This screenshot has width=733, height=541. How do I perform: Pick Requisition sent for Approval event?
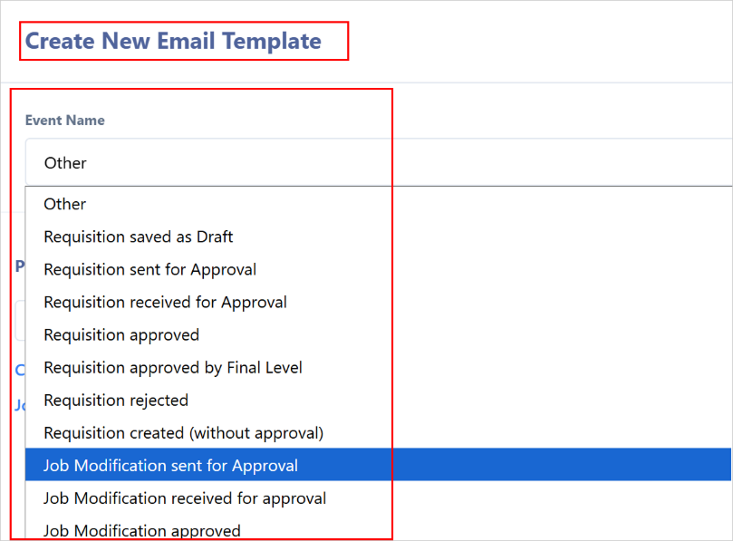point(378,270)
